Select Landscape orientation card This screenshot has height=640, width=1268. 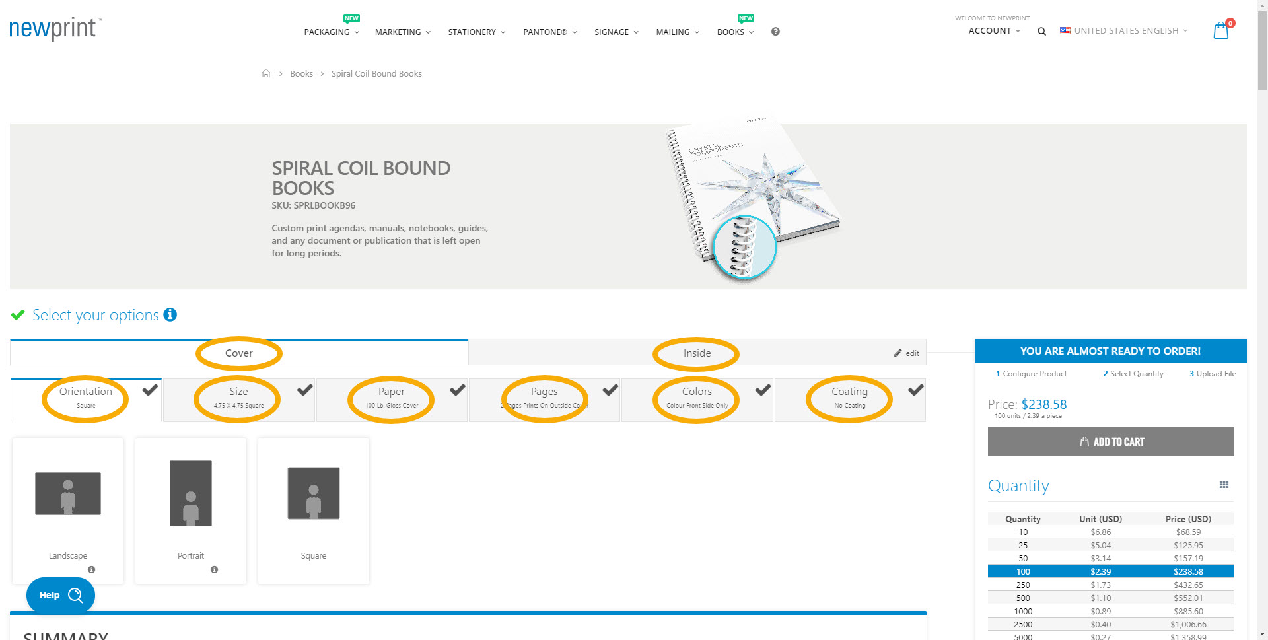point(68,511)
